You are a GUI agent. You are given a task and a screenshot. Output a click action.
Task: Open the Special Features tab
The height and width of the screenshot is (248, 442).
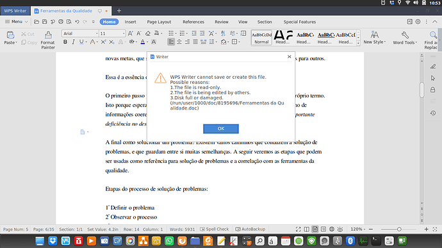coord(299,22)
